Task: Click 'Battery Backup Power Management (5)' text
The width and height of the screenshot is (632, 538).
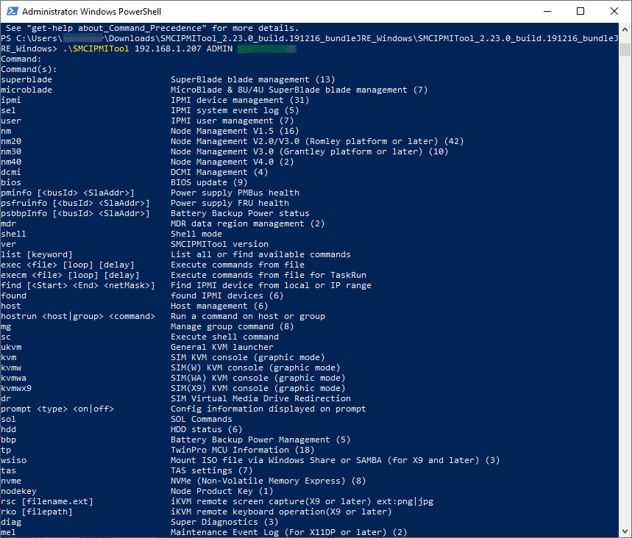Action: coord(260,440)
